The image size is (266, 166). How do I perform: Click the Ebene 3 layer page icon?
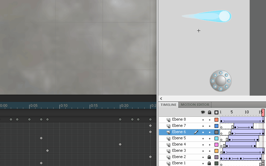168,151
